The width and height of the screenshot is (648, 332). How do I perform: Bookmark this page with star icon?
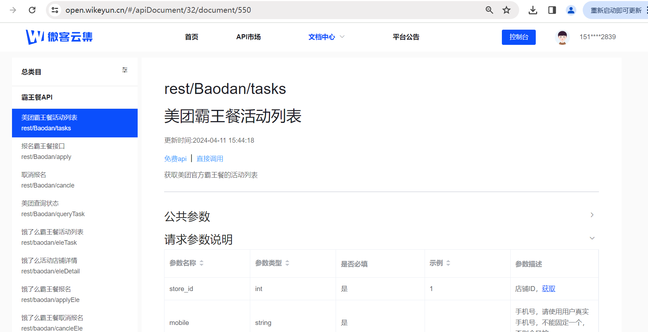tap(506, 10)
